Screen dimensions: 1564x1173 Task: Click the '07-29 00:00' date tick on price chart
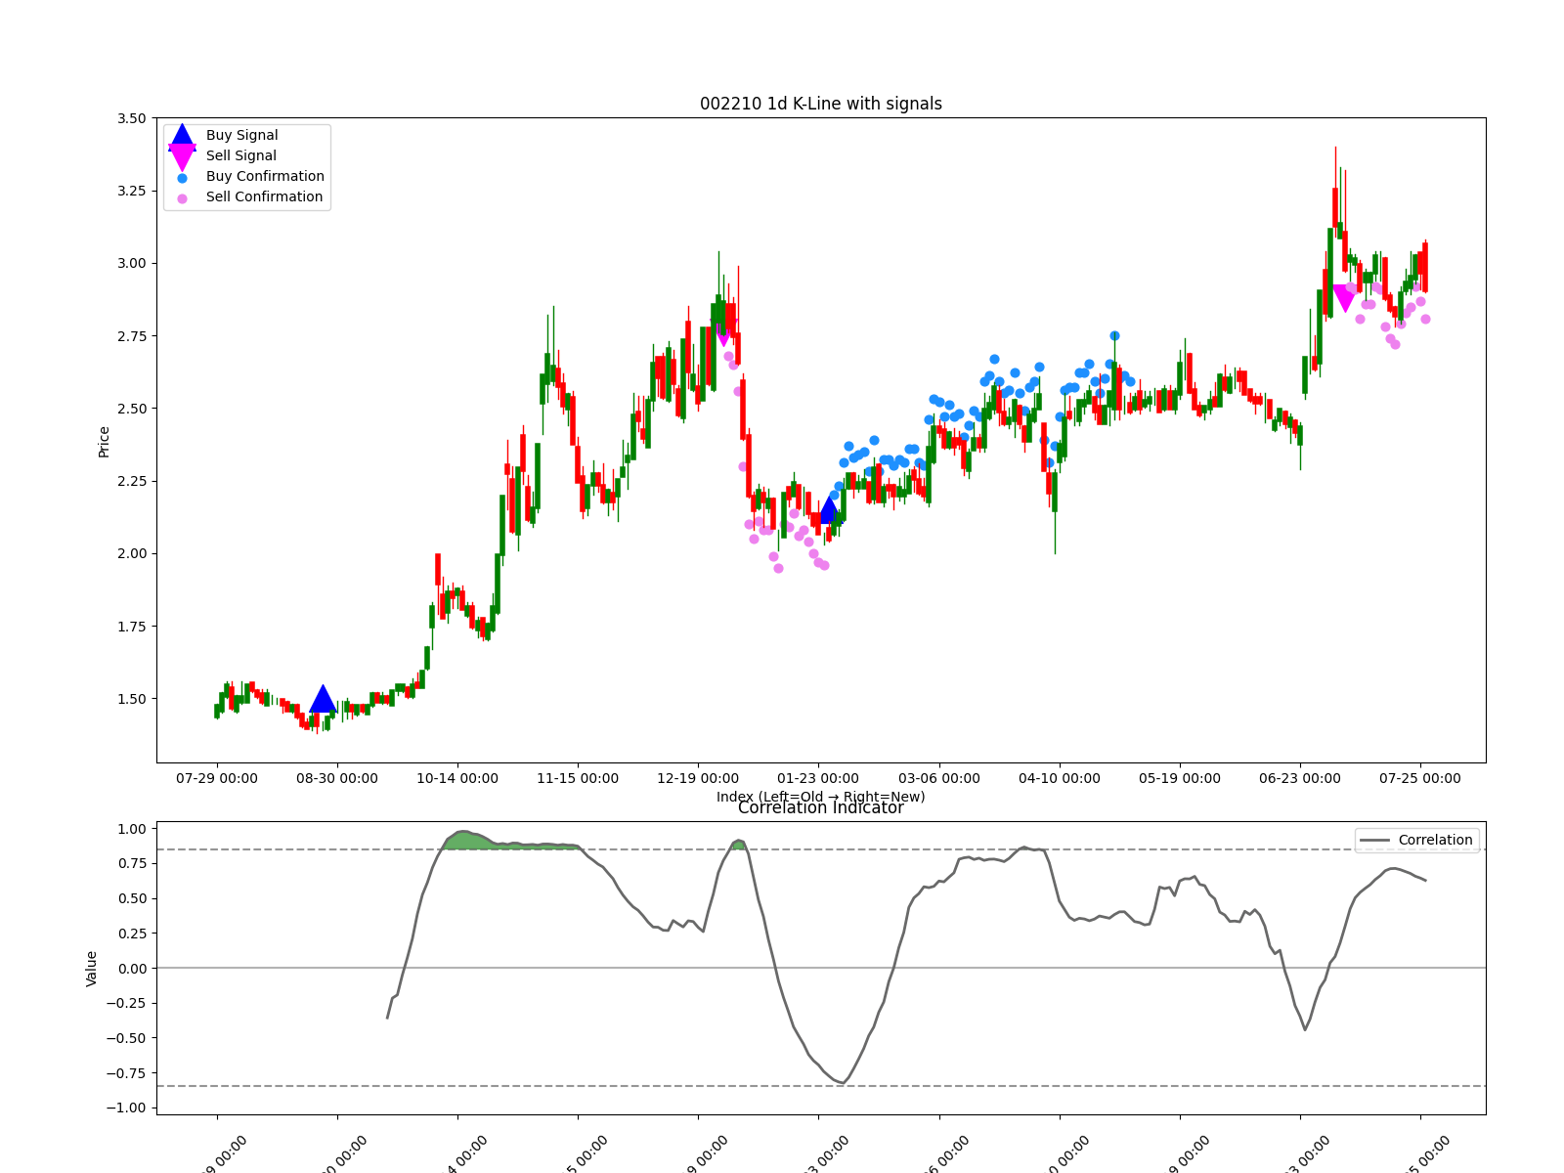217,779
